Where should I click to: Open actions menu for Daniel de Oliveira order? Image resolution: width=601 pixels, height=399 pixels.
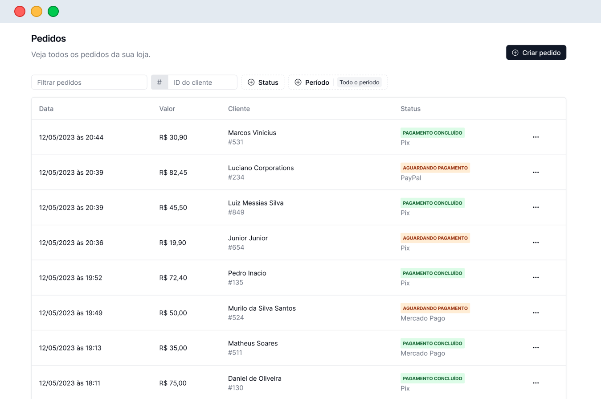[536, 383]
